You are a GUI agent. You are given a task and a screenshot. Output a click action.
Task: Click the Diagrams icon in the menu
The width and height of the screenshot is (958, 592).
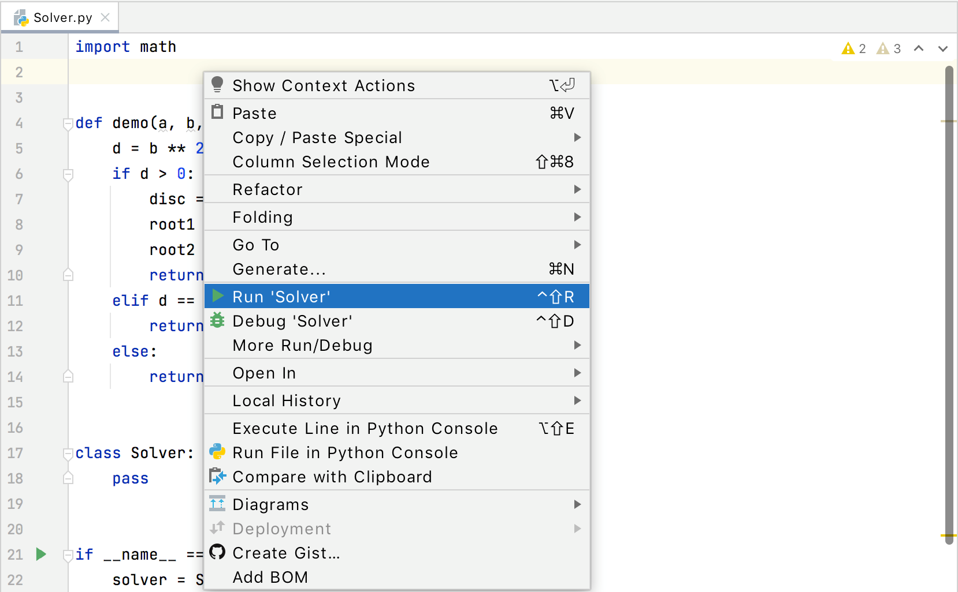(x=217, y=503)
